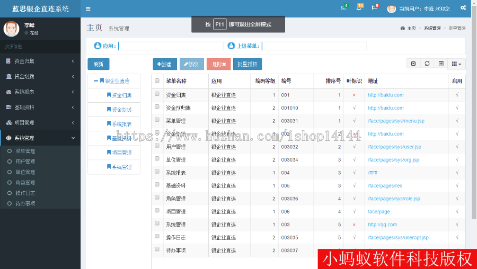Open 单位管理 submenu item
Viewport: 477px width, 269px height.
tap(25, 172)
